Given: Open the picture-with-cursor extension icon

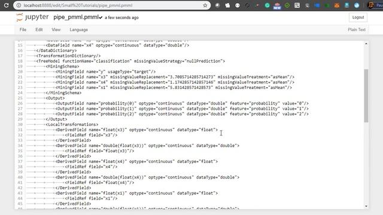Looking at the screenshot, I should 297,5.
